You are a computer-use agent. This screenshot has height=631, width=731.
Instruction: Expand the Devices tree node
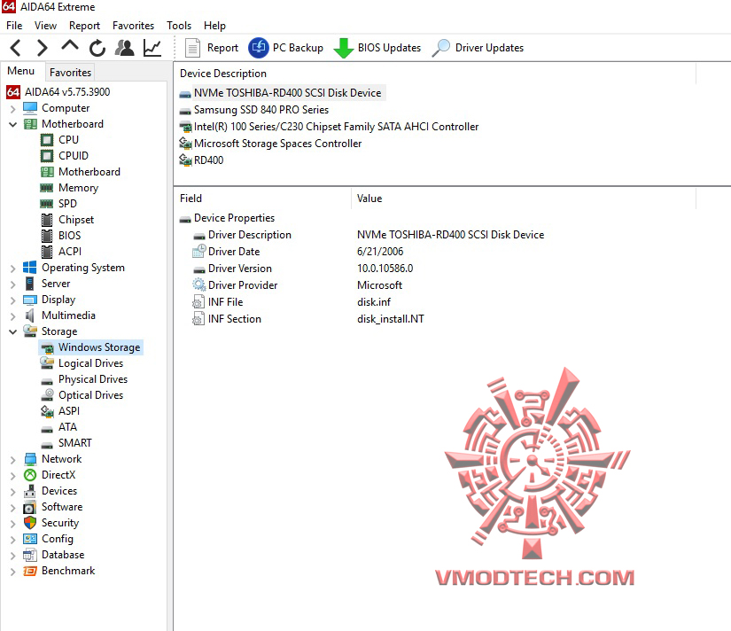(13, 492)
